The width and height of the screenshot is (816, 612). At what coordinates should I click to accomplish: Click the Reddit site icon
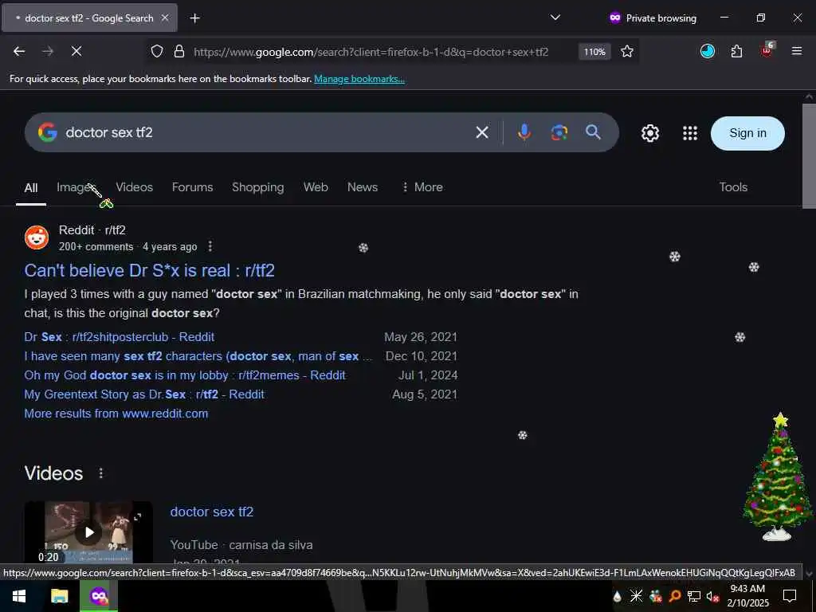[x=37, y=237]
